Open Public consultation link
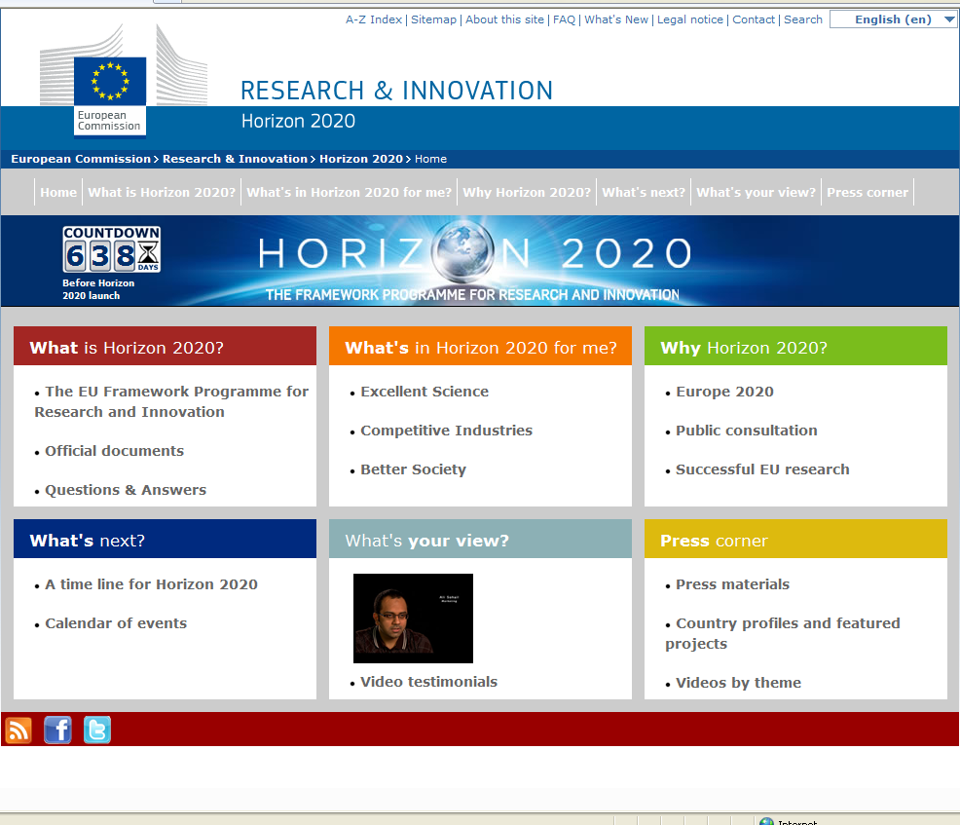The image size is (960, 825). pos(747,431)
